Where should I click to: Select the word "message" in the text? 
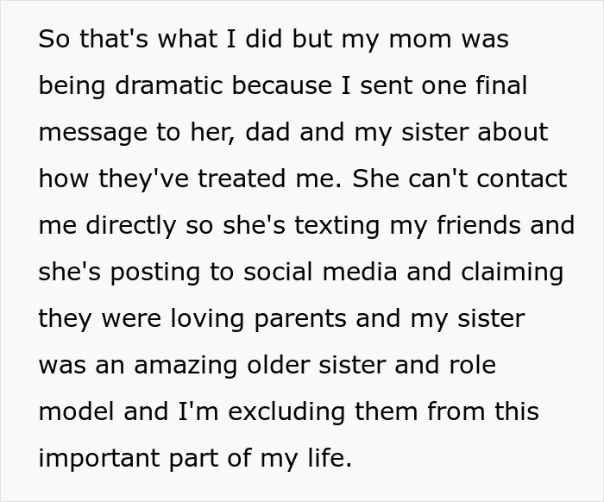[x=93, y=133]
